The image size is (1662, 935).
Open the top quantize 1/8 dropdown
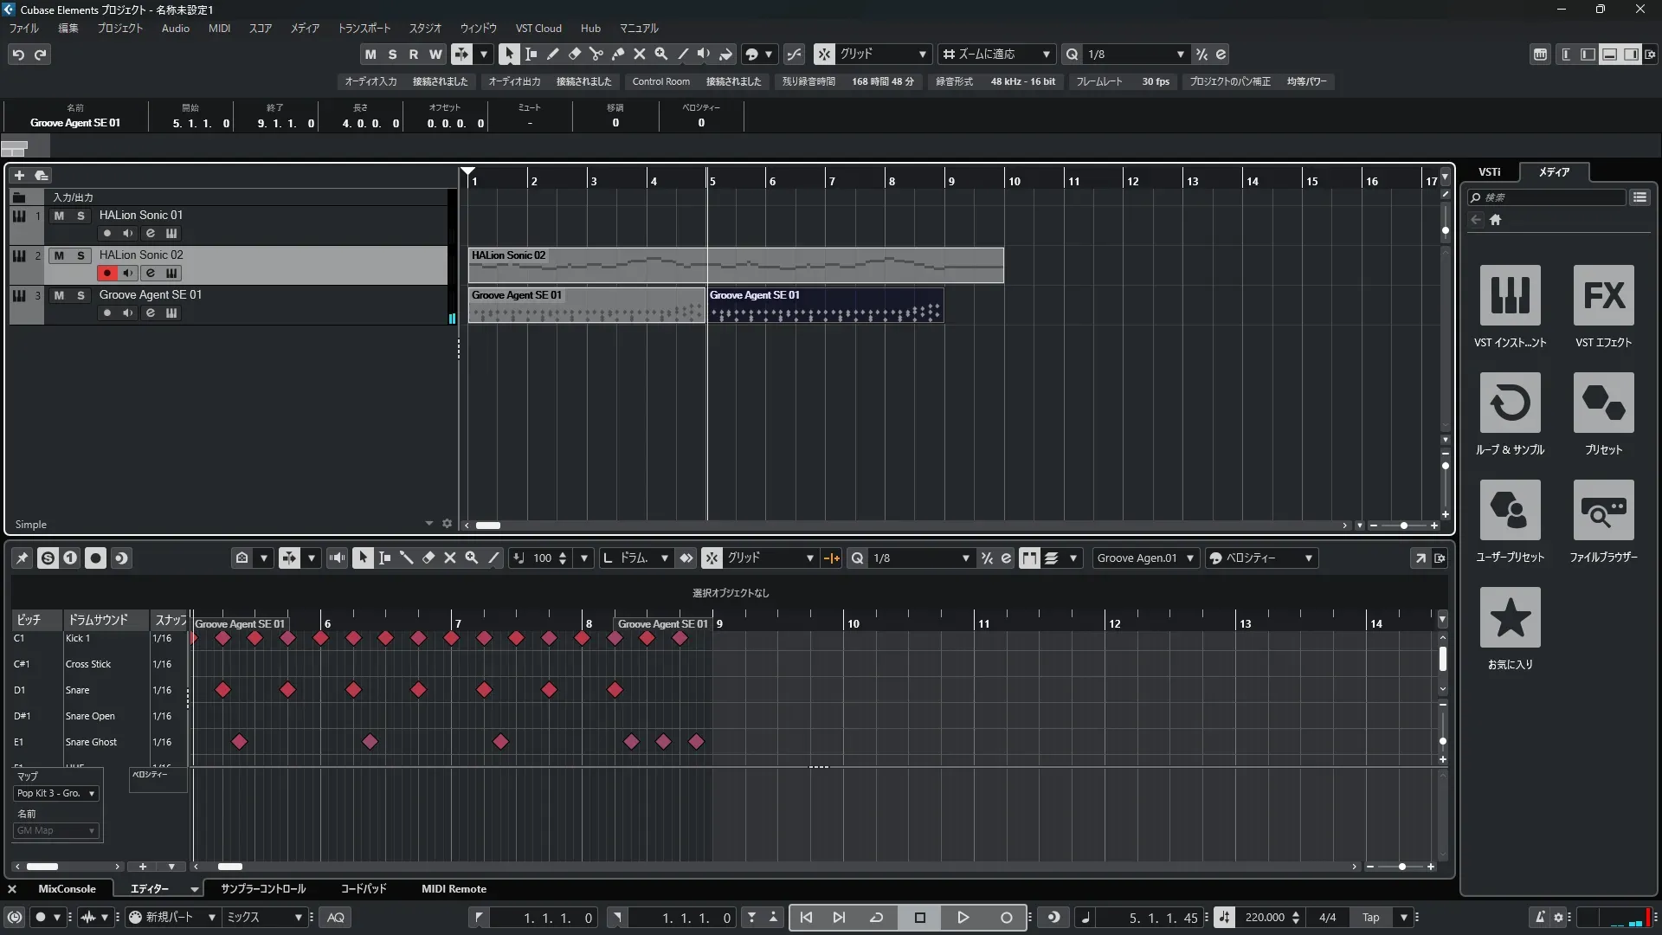[1180, 54]
